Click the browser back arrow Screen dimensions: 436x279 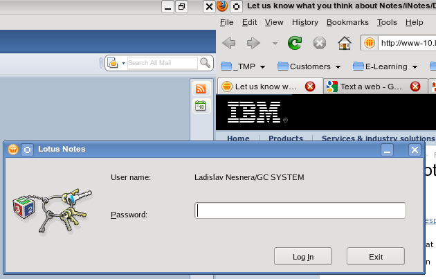[229, 44]
